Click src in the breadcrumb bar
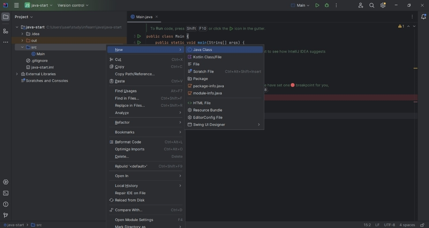 coord(36,225)
